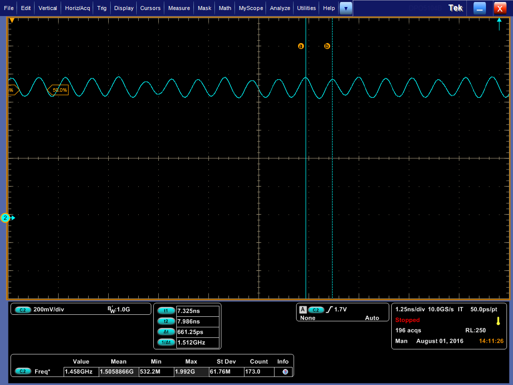Screen dimensions: 513x385
Task: Click the Δt cursor delta badge
Action: [166, 332]
